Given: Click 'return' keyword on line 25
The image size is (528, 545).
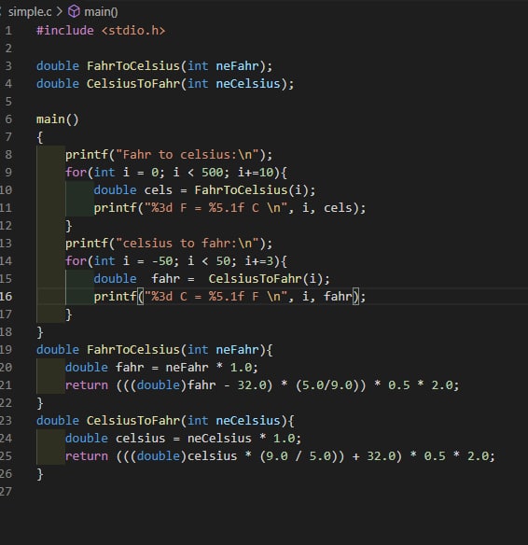Looking at the screenshot, I should pyautogui.click(x=87, y=456).
